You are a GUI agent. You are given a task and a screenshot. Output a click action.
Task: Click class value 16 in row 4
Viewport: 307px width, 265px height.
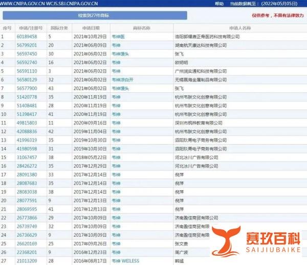(51, 63)
